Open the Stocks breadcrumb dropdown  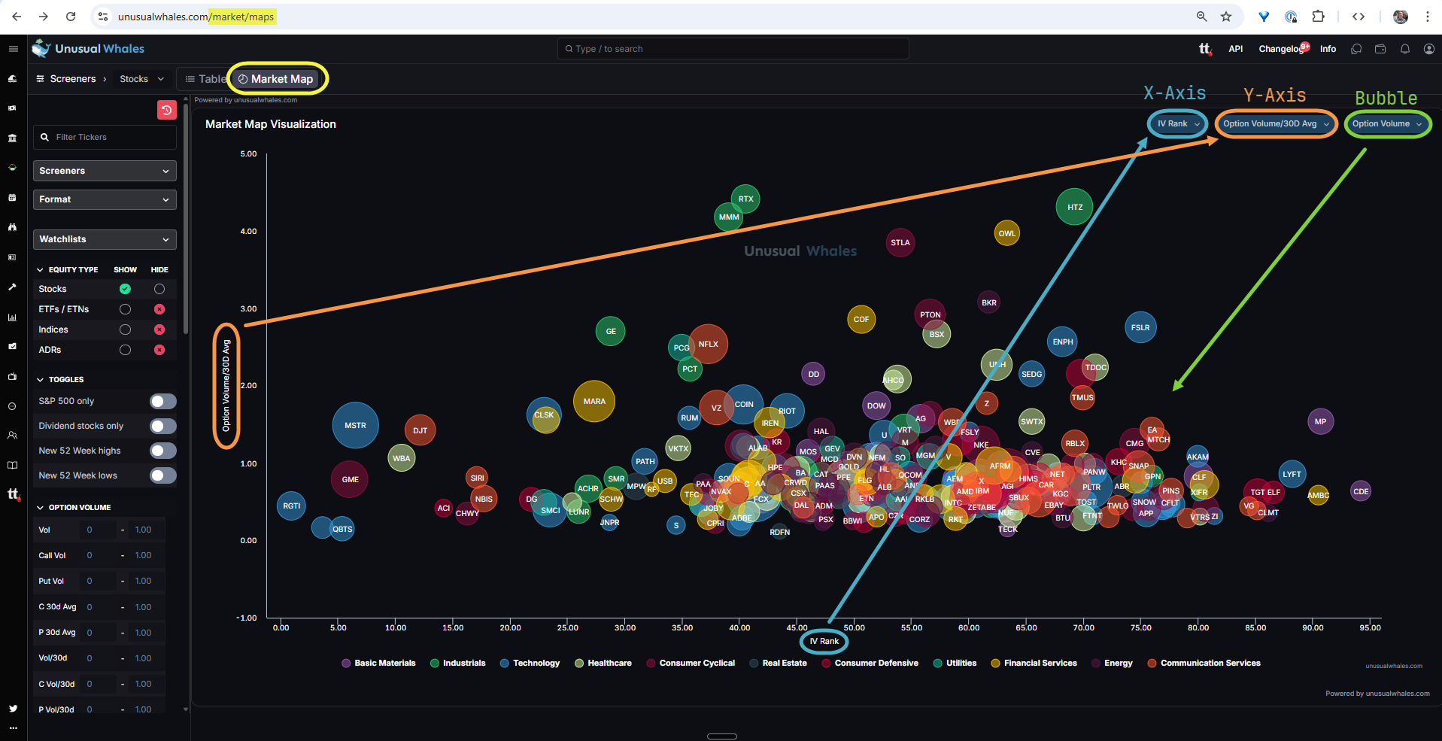click(141, 79)
